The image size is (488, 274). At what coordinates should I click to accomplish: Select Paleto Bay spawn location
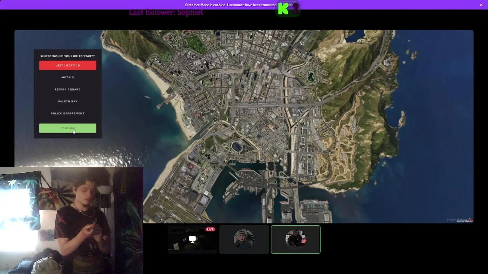pos(67,101)
